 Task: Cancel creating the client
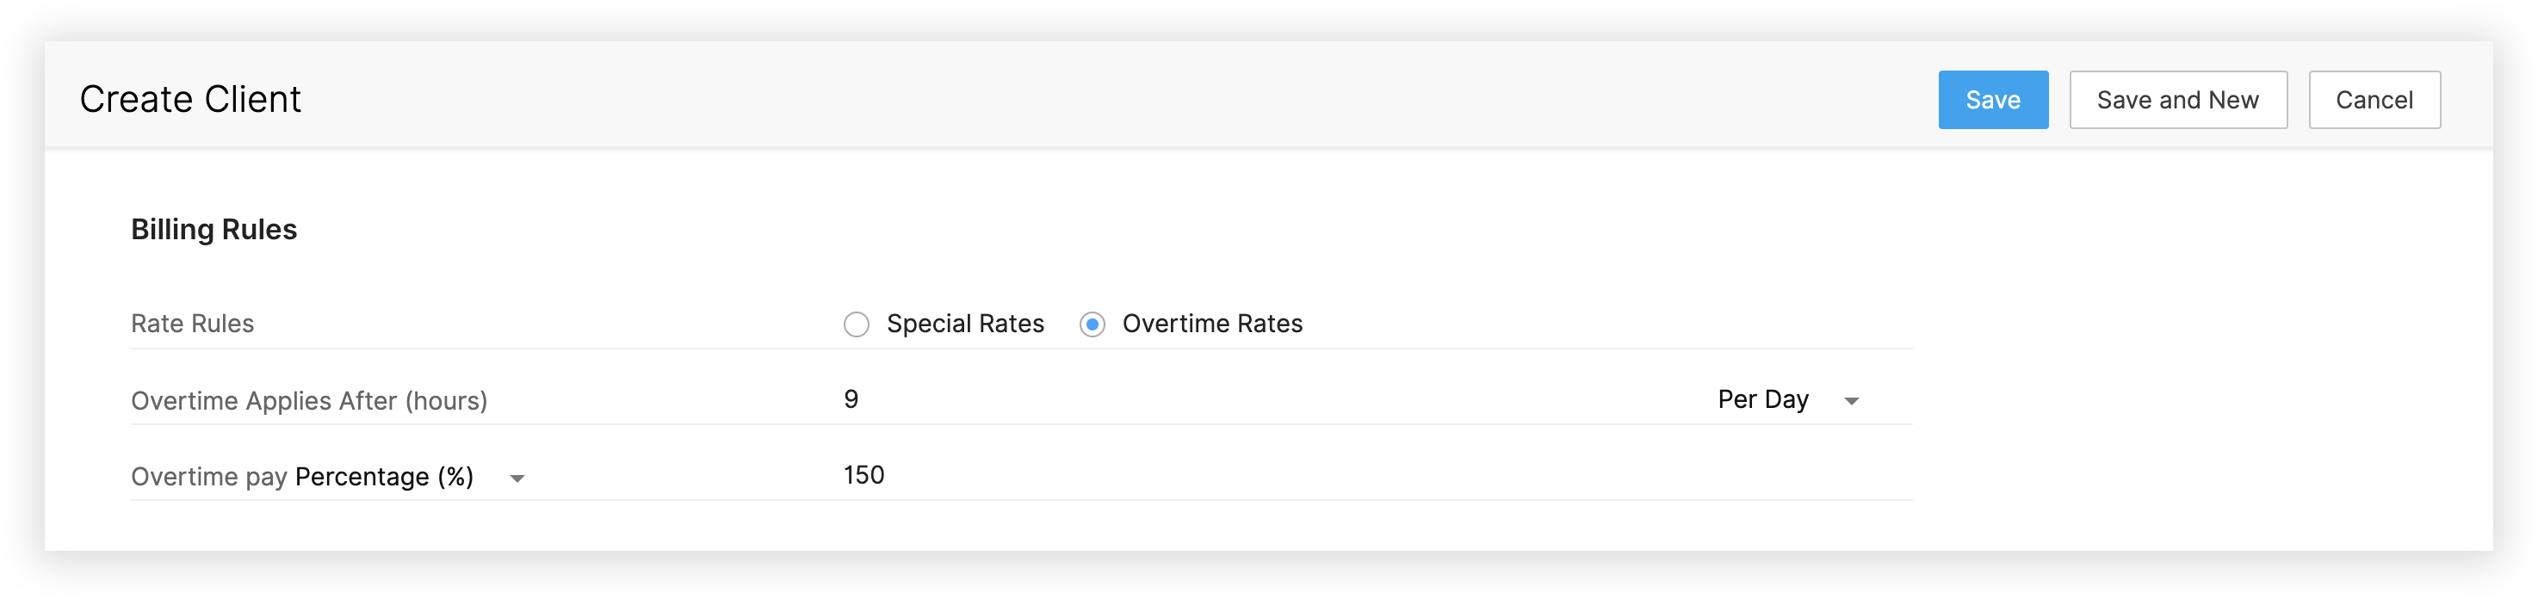pyautogui.click(x=2374, y=100)
